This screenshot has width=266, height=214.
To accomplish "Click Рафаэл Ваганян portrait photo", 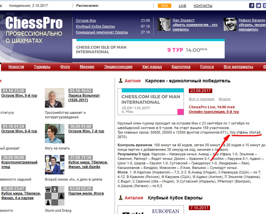I will click(x=230, y=24).
